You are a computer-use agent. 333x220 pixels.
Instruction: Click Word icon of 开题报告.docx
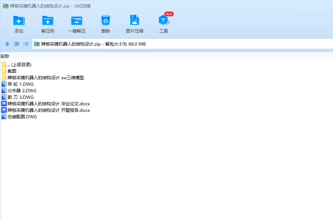[4, 110]
